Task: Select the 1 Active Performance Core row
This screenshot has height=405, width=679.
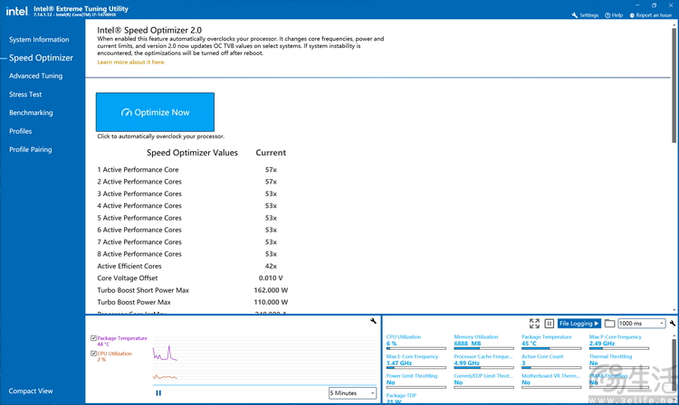Action: [193, 169]
